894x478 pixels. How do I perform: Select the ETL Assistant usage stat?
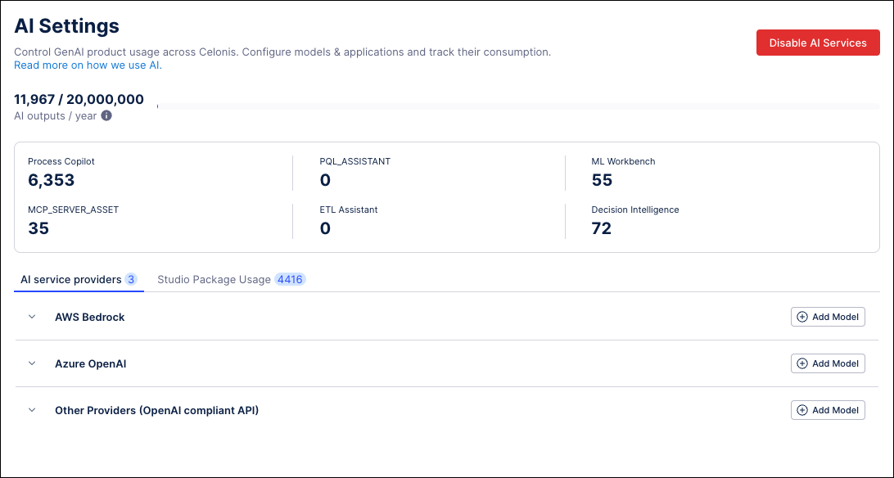click(325, 228)
